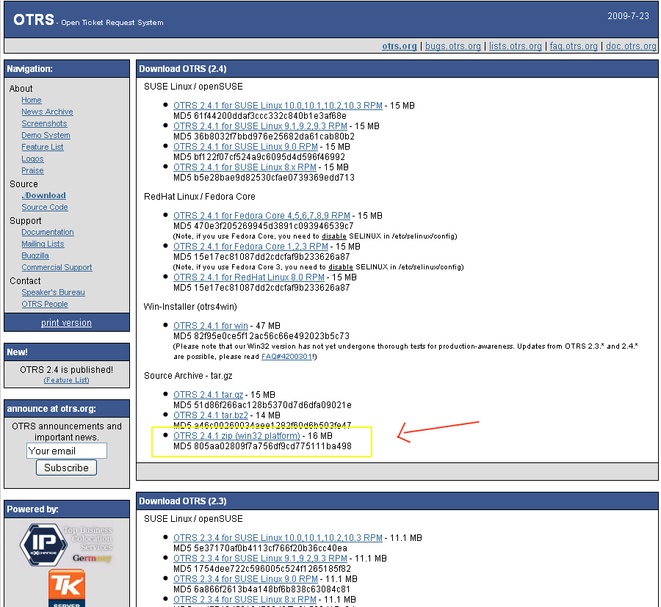
Task: Open News Archive in the navigation
Action: click(47, 112)
